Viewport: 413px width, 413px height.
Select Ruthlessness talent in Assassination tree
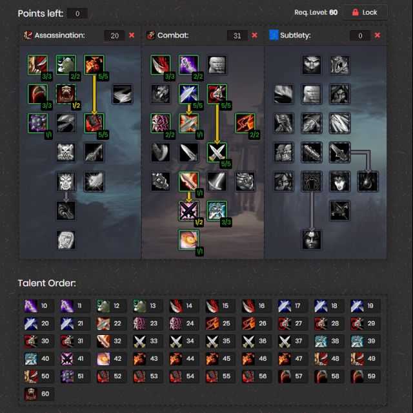[x=37, y=94]
